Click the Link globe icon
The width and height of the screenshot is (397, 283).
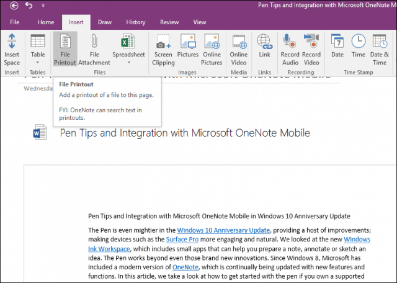265,42
